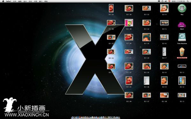Image resolution: width=191 pixels, height=119 pixels.
Task: Select the 图片 8 file thumbnail
Action: [164, 66]
